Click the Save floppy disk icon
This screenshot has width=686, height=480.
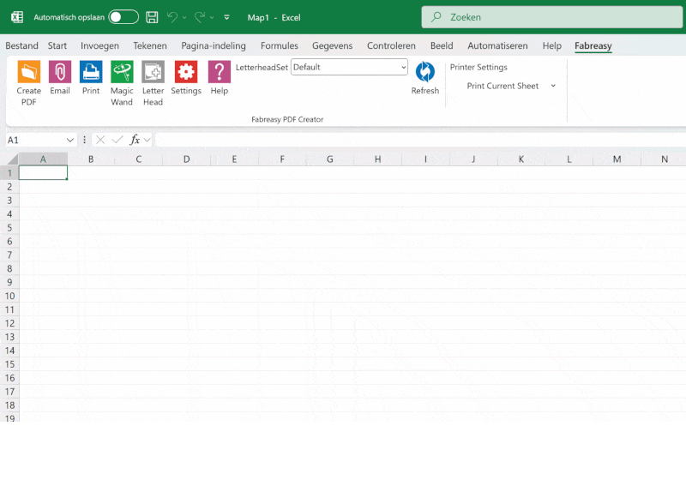click(152, 17)
